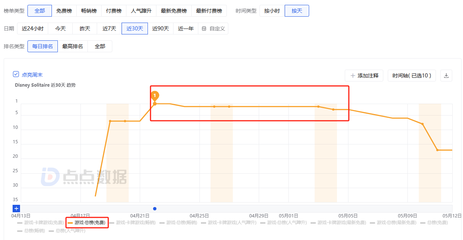
Task: Select the 人气蹿升 tab
Action: pyautogui.click(x=141, y=11)
